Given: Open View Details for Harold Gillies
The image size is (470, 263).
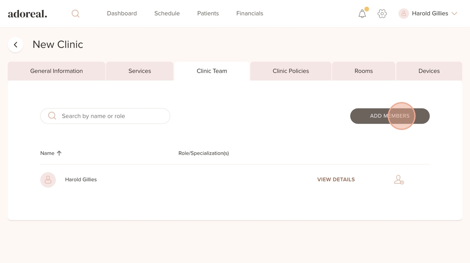Looking at the screenshot, I should (336, 179).
